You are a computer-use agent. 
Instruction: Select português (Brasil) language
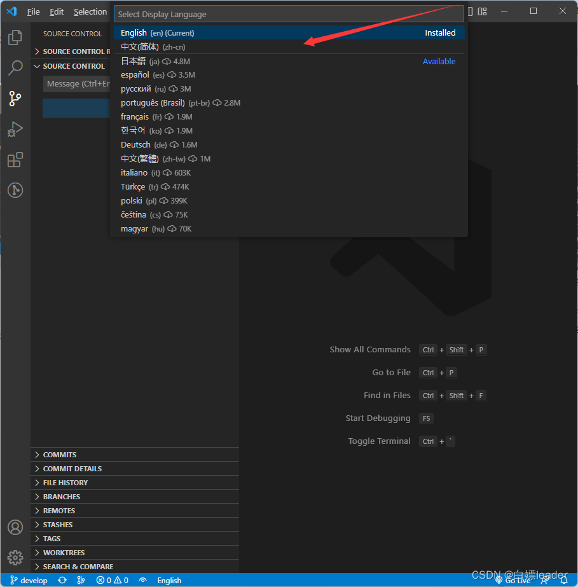pos(289,102)
